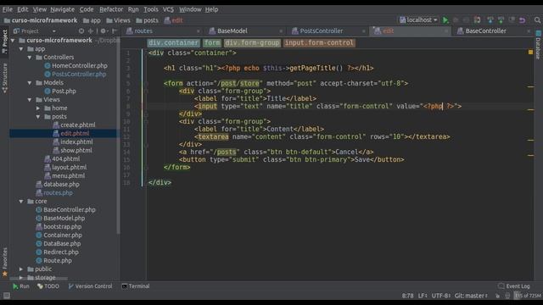Click input.form-control breadcrumb

(319, 43)
